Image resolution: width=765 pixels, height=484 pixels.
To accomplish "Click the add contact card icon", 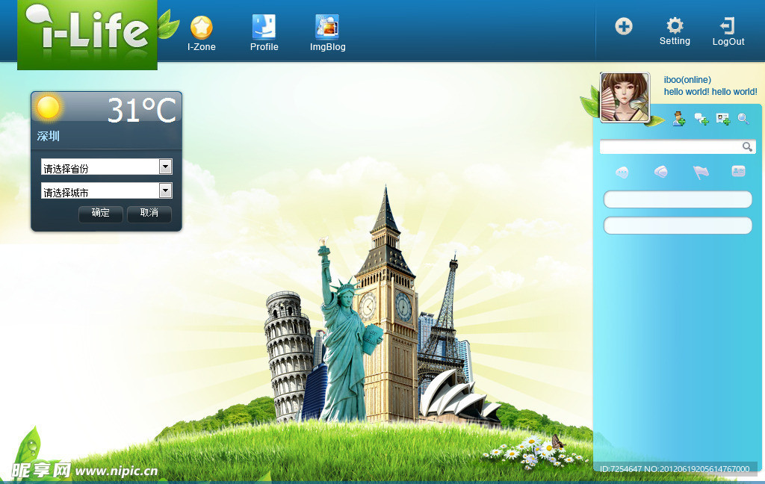I will point(723,119).
